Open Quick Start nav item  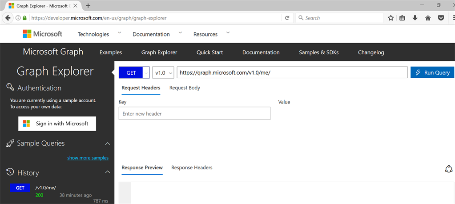[x=209, y=52]
